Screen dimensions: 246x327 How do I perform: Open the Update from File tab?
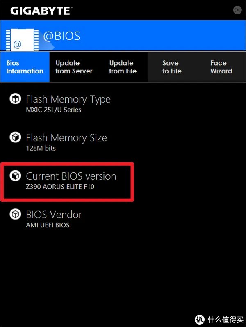[x=123, y=67]
